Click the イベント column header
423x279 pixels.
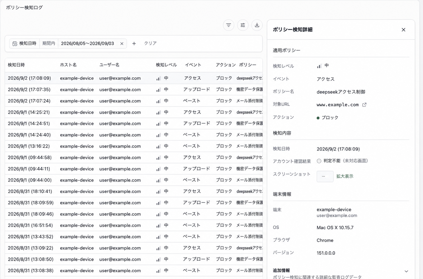[x=193, y=65]
